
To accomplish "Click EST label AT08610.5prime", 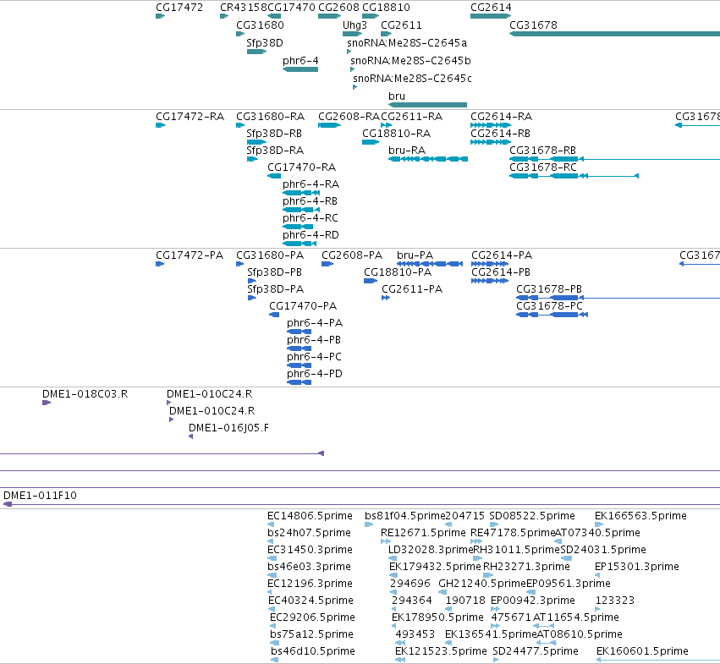I will click(580, 634).
